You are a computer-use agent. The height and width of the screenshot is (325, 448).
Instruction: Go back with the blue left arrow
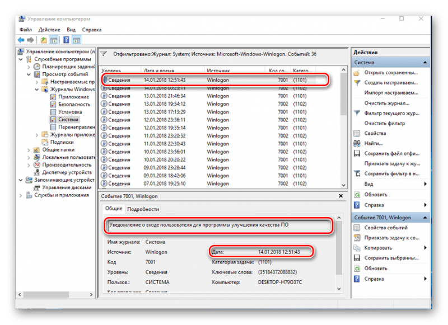(x=21, y=40)
